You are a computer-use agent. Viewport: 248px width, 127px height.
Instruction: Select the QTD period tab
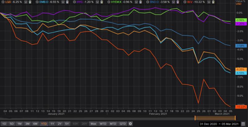(122, 124)
